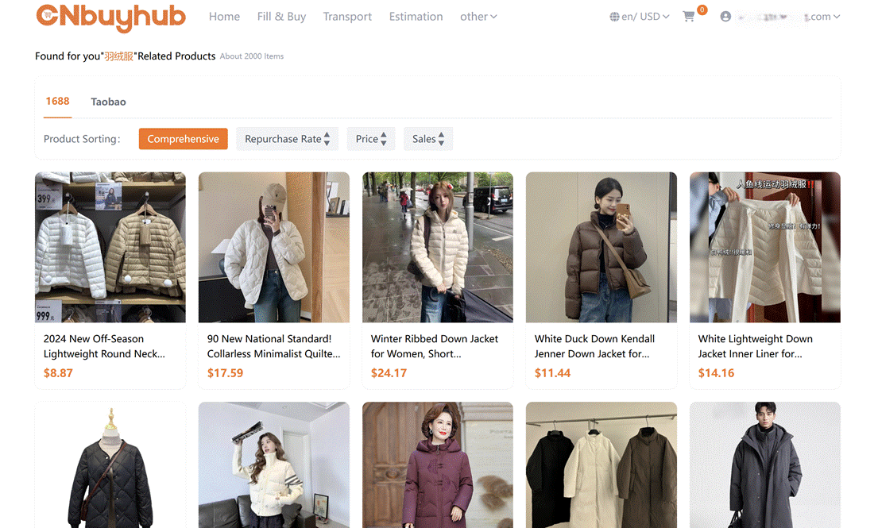
Task: Switch to the Taobao tab
Action: [108, 102]
